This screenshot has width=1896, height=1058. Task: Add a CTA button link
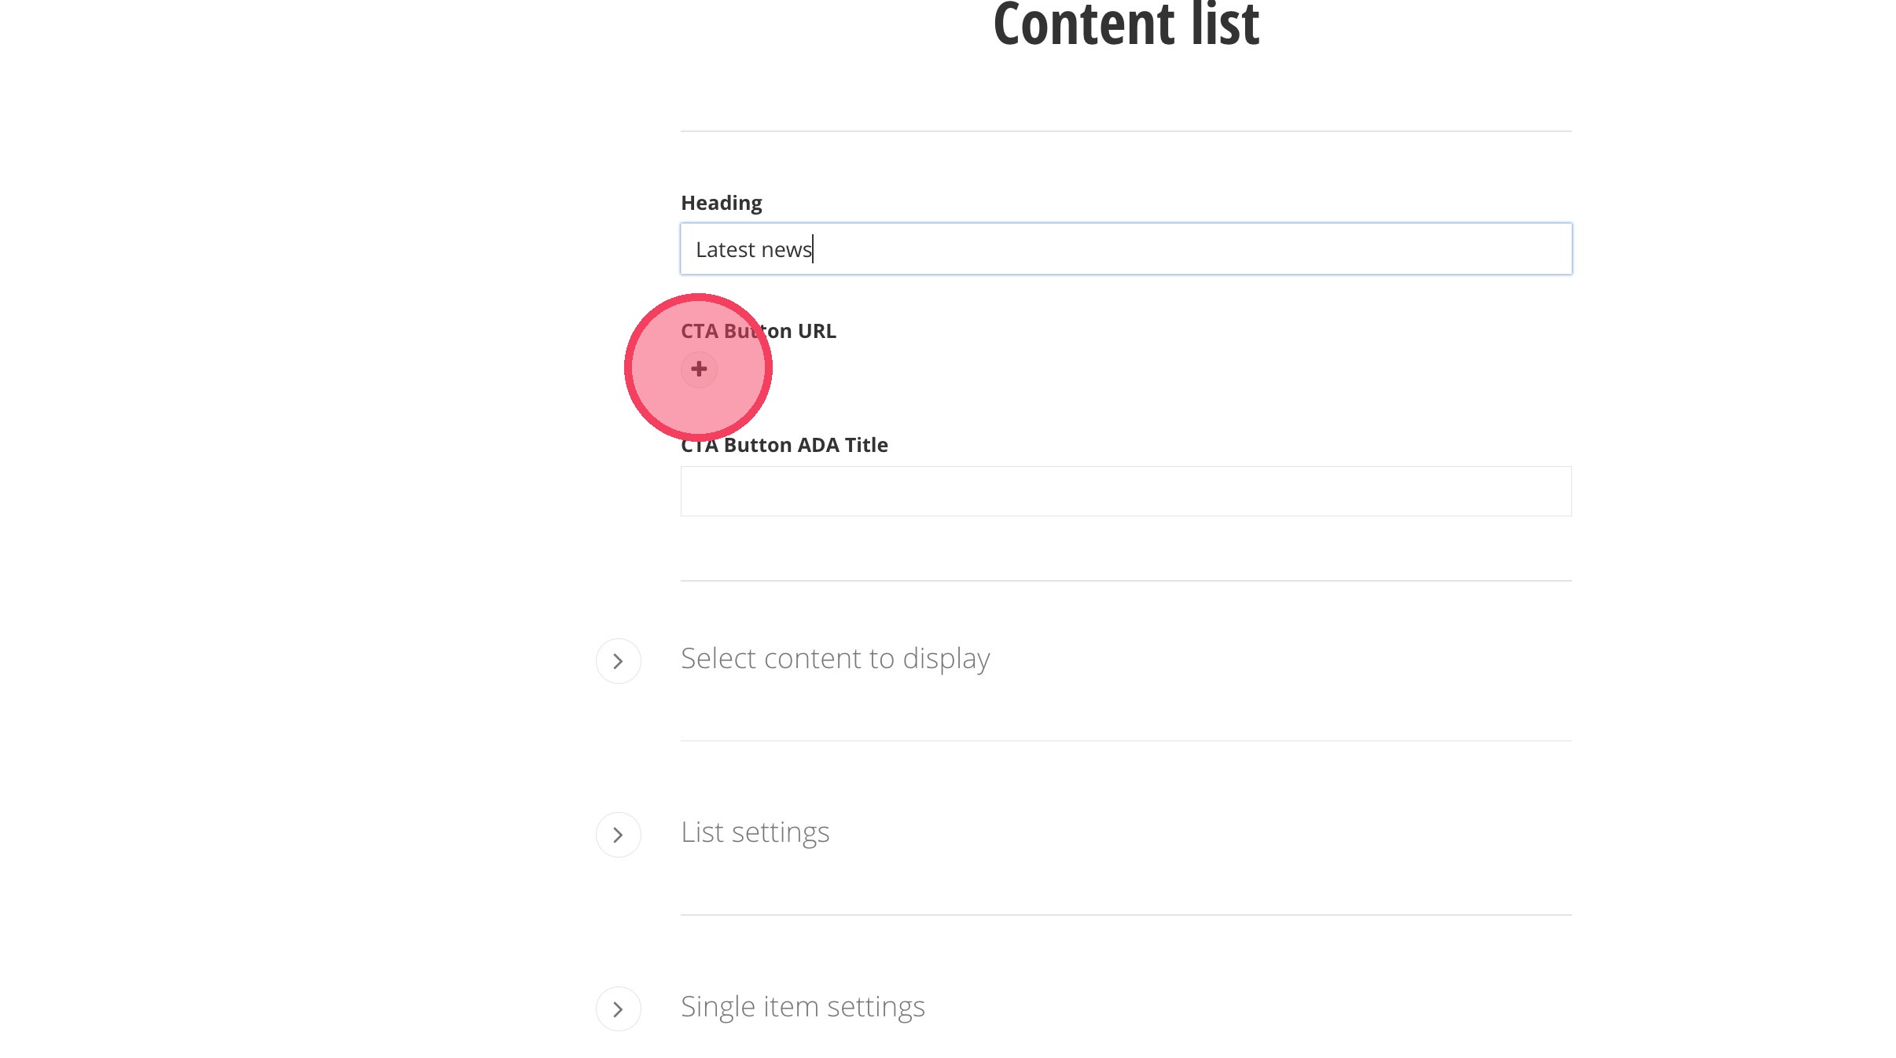(x=699, y=369)
